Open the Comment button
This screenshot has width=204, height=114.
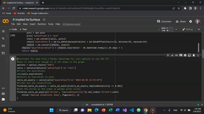[x=164, y=22]
